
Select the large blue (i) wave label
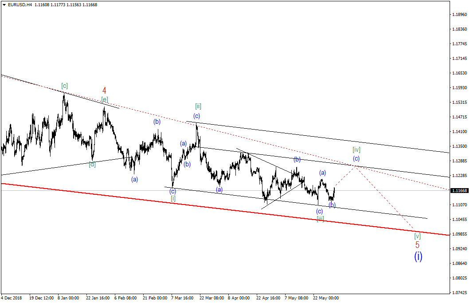(x=418, y=256)
